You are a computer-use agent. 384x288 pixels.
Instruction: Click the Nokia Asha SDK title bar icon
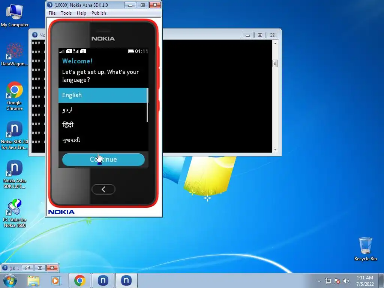[50, 5]
